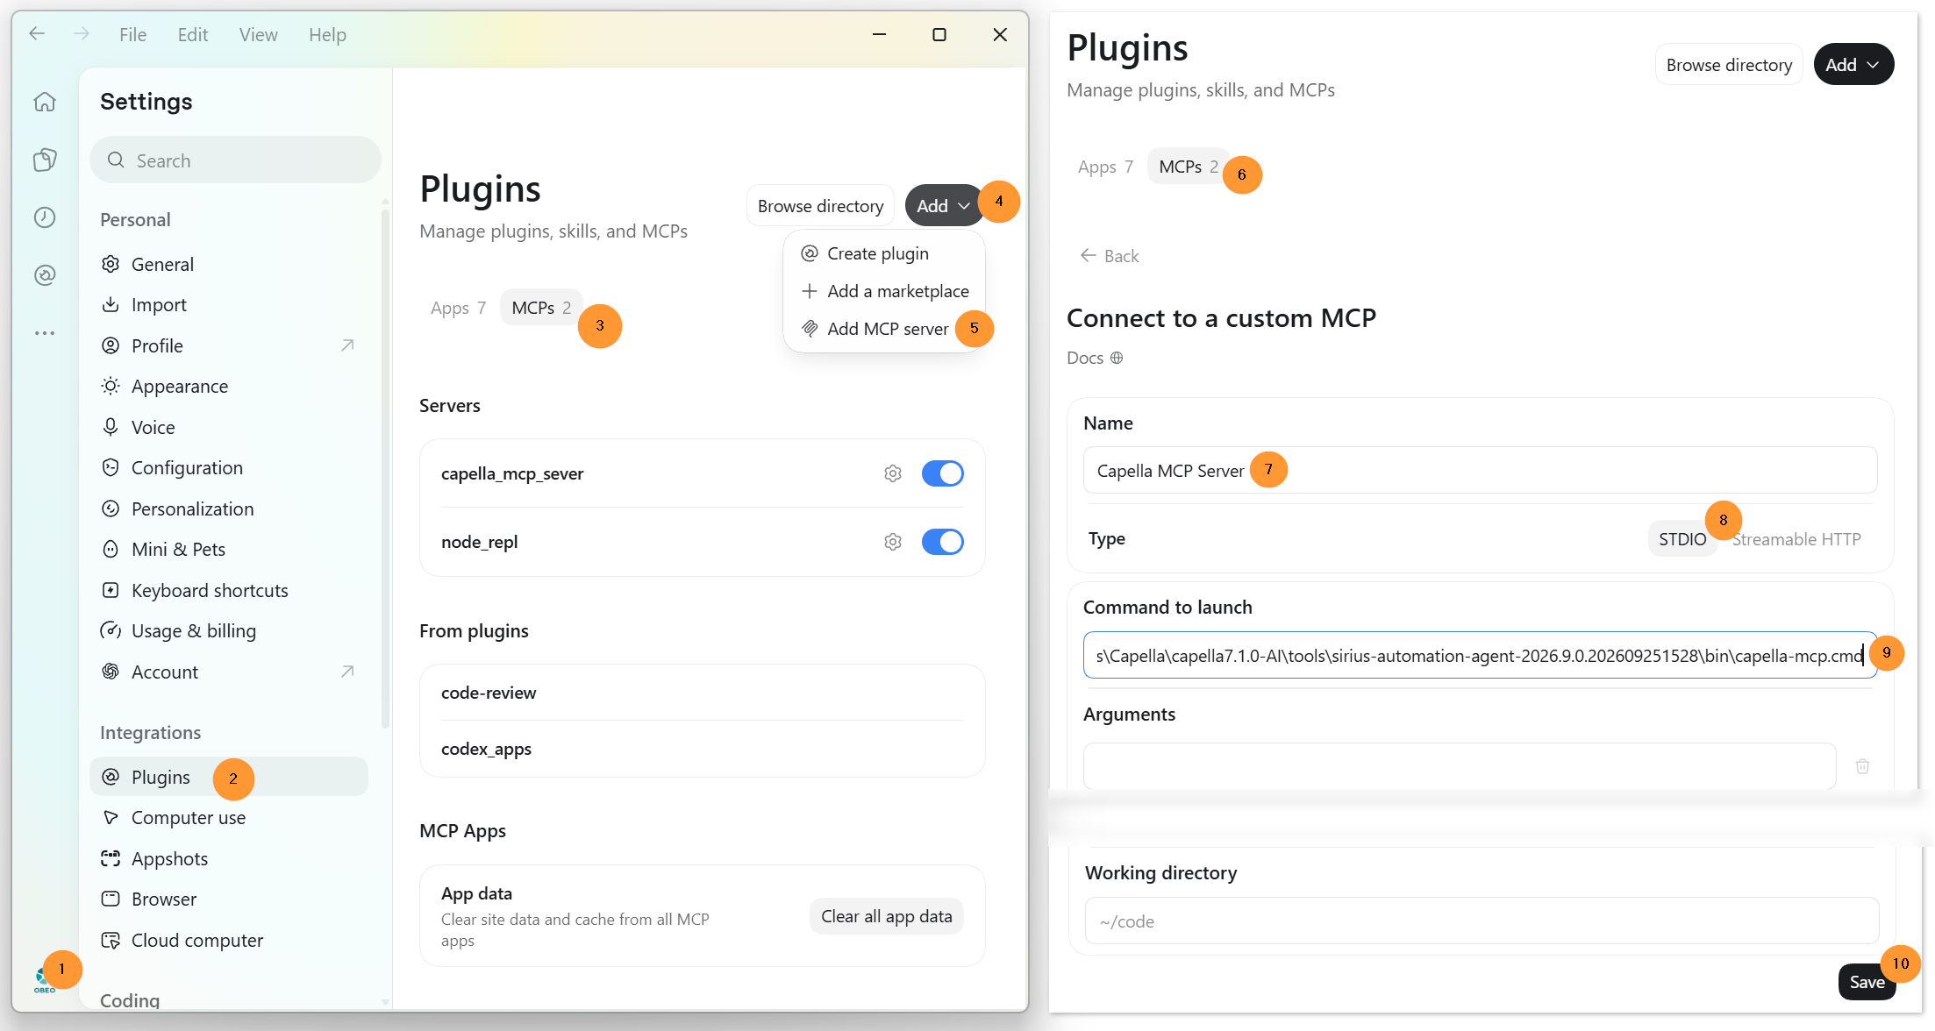This screenshot has width=1935, height=1031.
Task: Open settings gear for node_repl
Action: click(893, 542)
